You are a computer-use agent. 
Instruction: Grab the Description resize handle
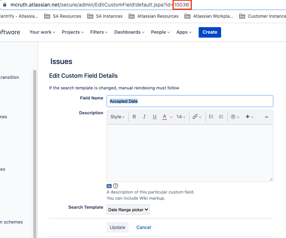(271, 179)
